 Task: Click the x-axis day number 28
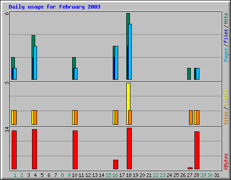click(x=196, y=175)
